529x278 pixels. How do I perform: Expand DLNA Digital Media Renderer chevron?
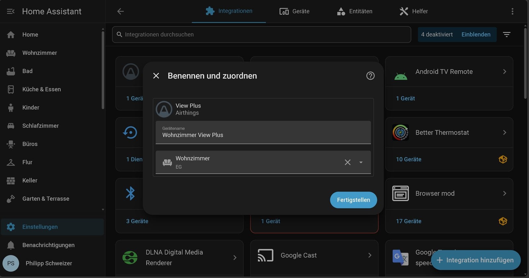pyautogui.click(x=235, y=258)
